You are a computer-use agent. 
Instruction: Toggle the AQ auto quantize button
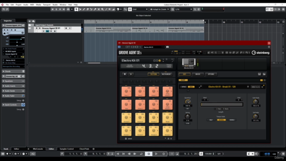33,154
